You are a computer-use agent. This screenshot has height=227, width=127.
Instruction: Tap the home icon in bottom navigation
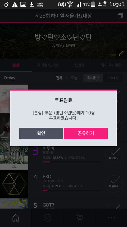tap(16, 218)
